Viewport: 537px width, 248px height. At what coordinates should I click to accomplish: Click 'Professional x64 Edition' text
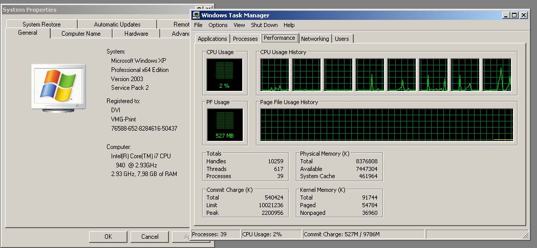140,70
